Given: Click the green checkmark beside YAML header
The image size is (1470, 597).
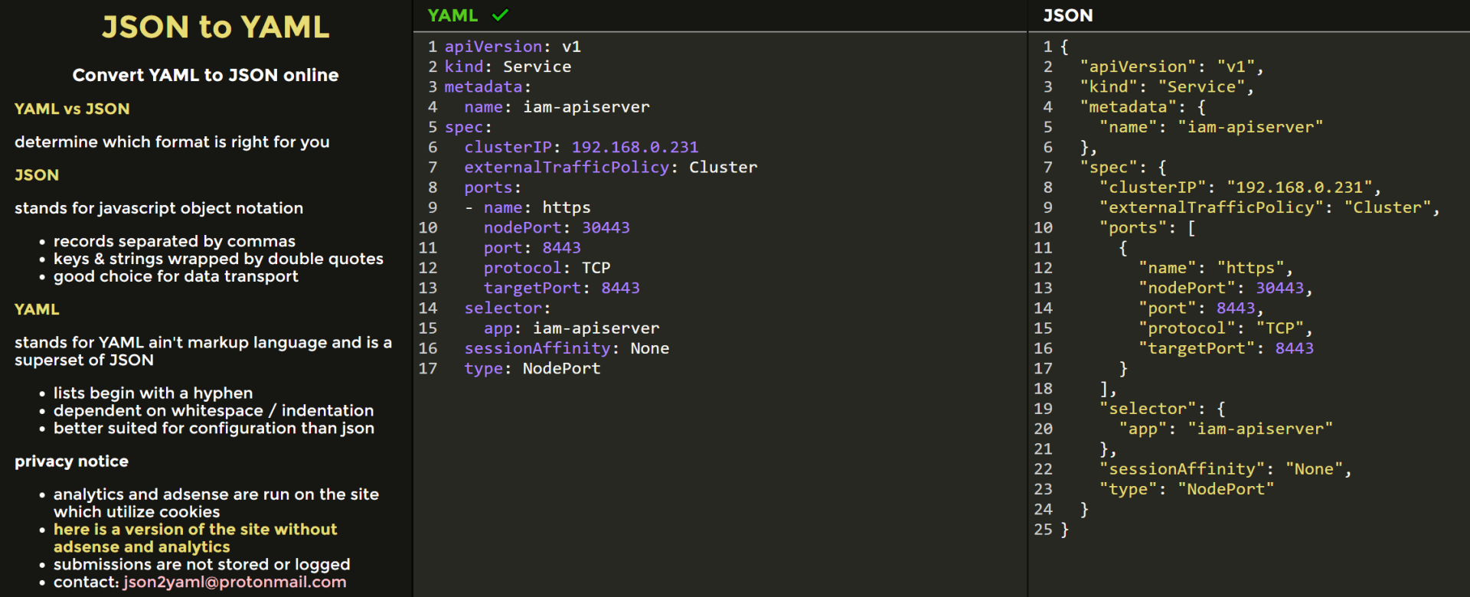Looking at the screenshot, I should [x=500, y=15].
